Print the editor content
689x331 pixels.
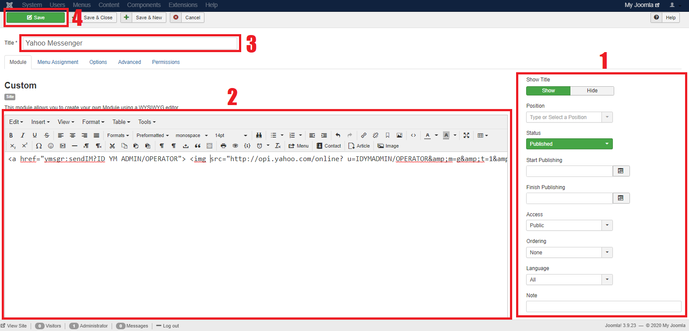pos(224,146)
